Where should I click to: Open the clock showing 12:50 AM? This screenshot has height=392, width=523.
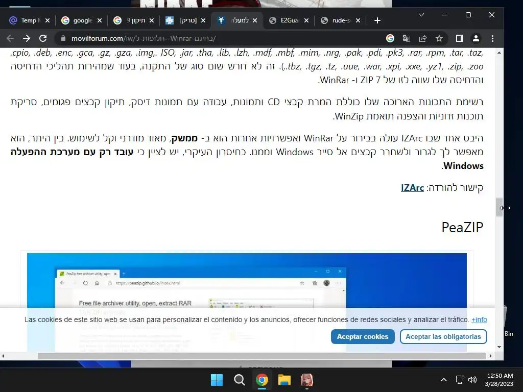499,380
